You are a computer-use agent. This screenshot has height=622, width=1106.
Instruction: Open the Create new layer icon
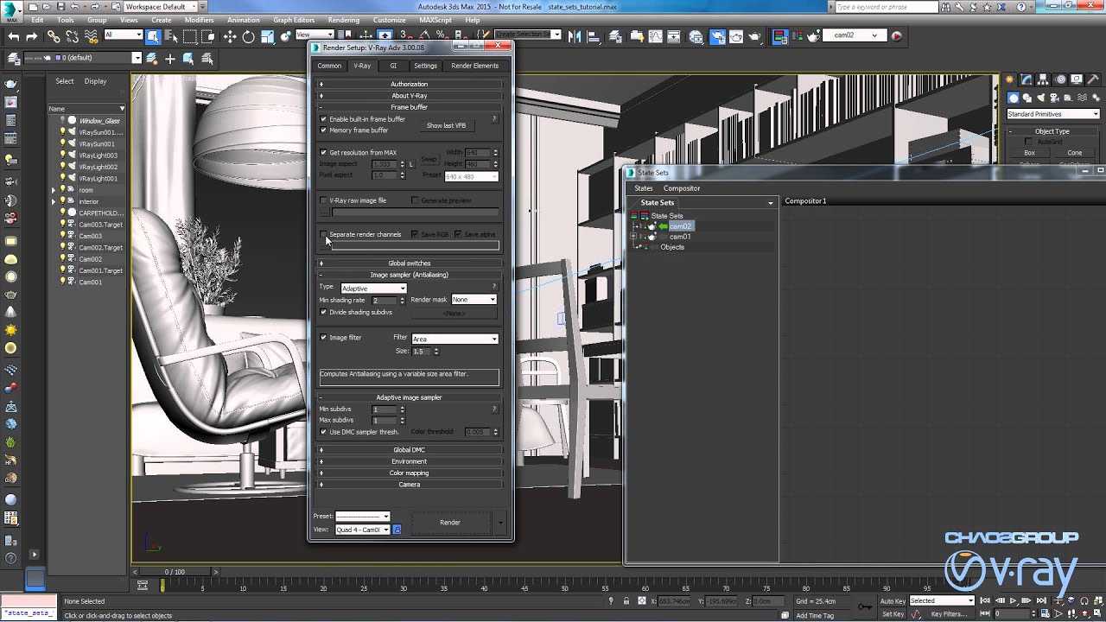[151, 59]
